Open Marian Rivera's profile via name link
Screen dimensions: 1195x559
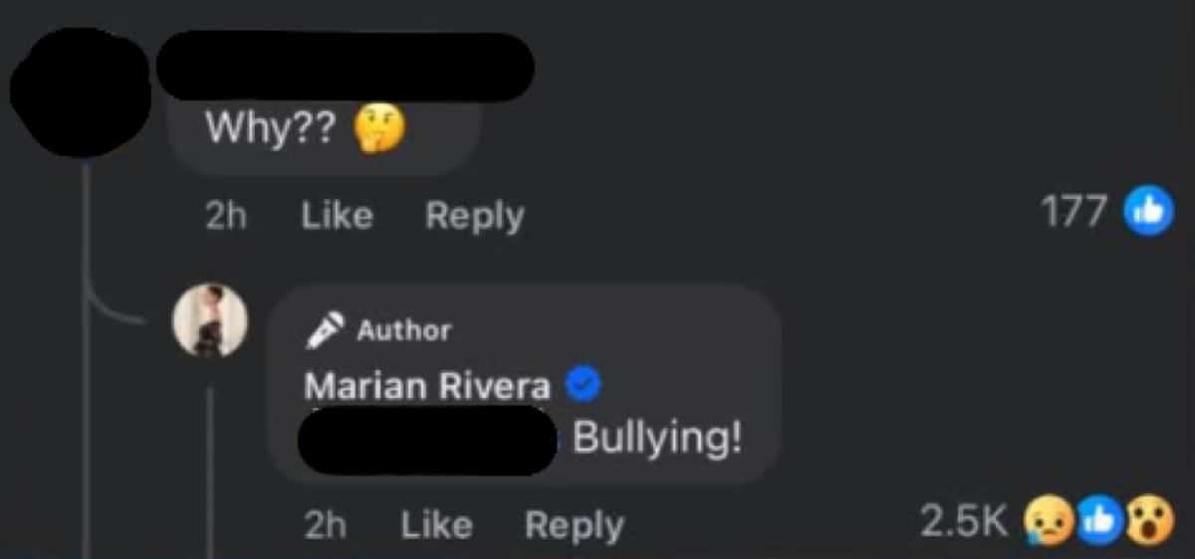click(427, 386)
